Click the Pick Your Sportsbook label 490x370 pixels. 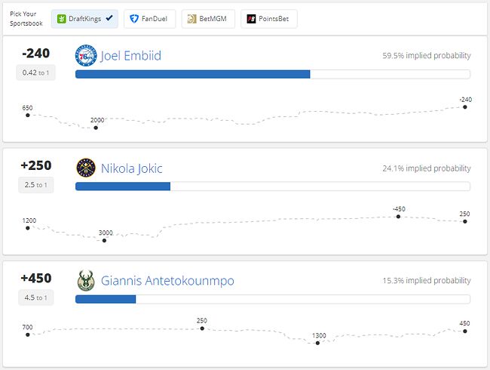click(26, 19)
